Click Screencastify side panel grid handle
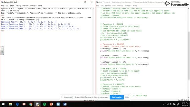 coord(2,52)
